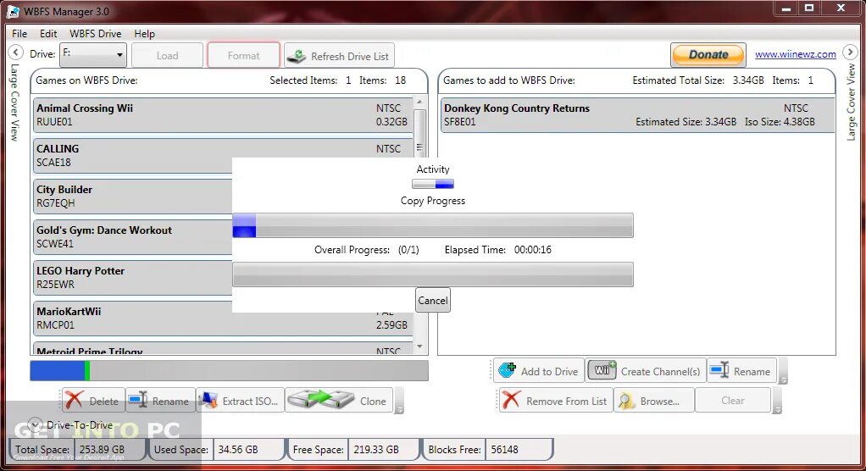This screenshot has height=471, width=866.
Task: Click the Add to Drive globe icon
Action: pos(507,370)
